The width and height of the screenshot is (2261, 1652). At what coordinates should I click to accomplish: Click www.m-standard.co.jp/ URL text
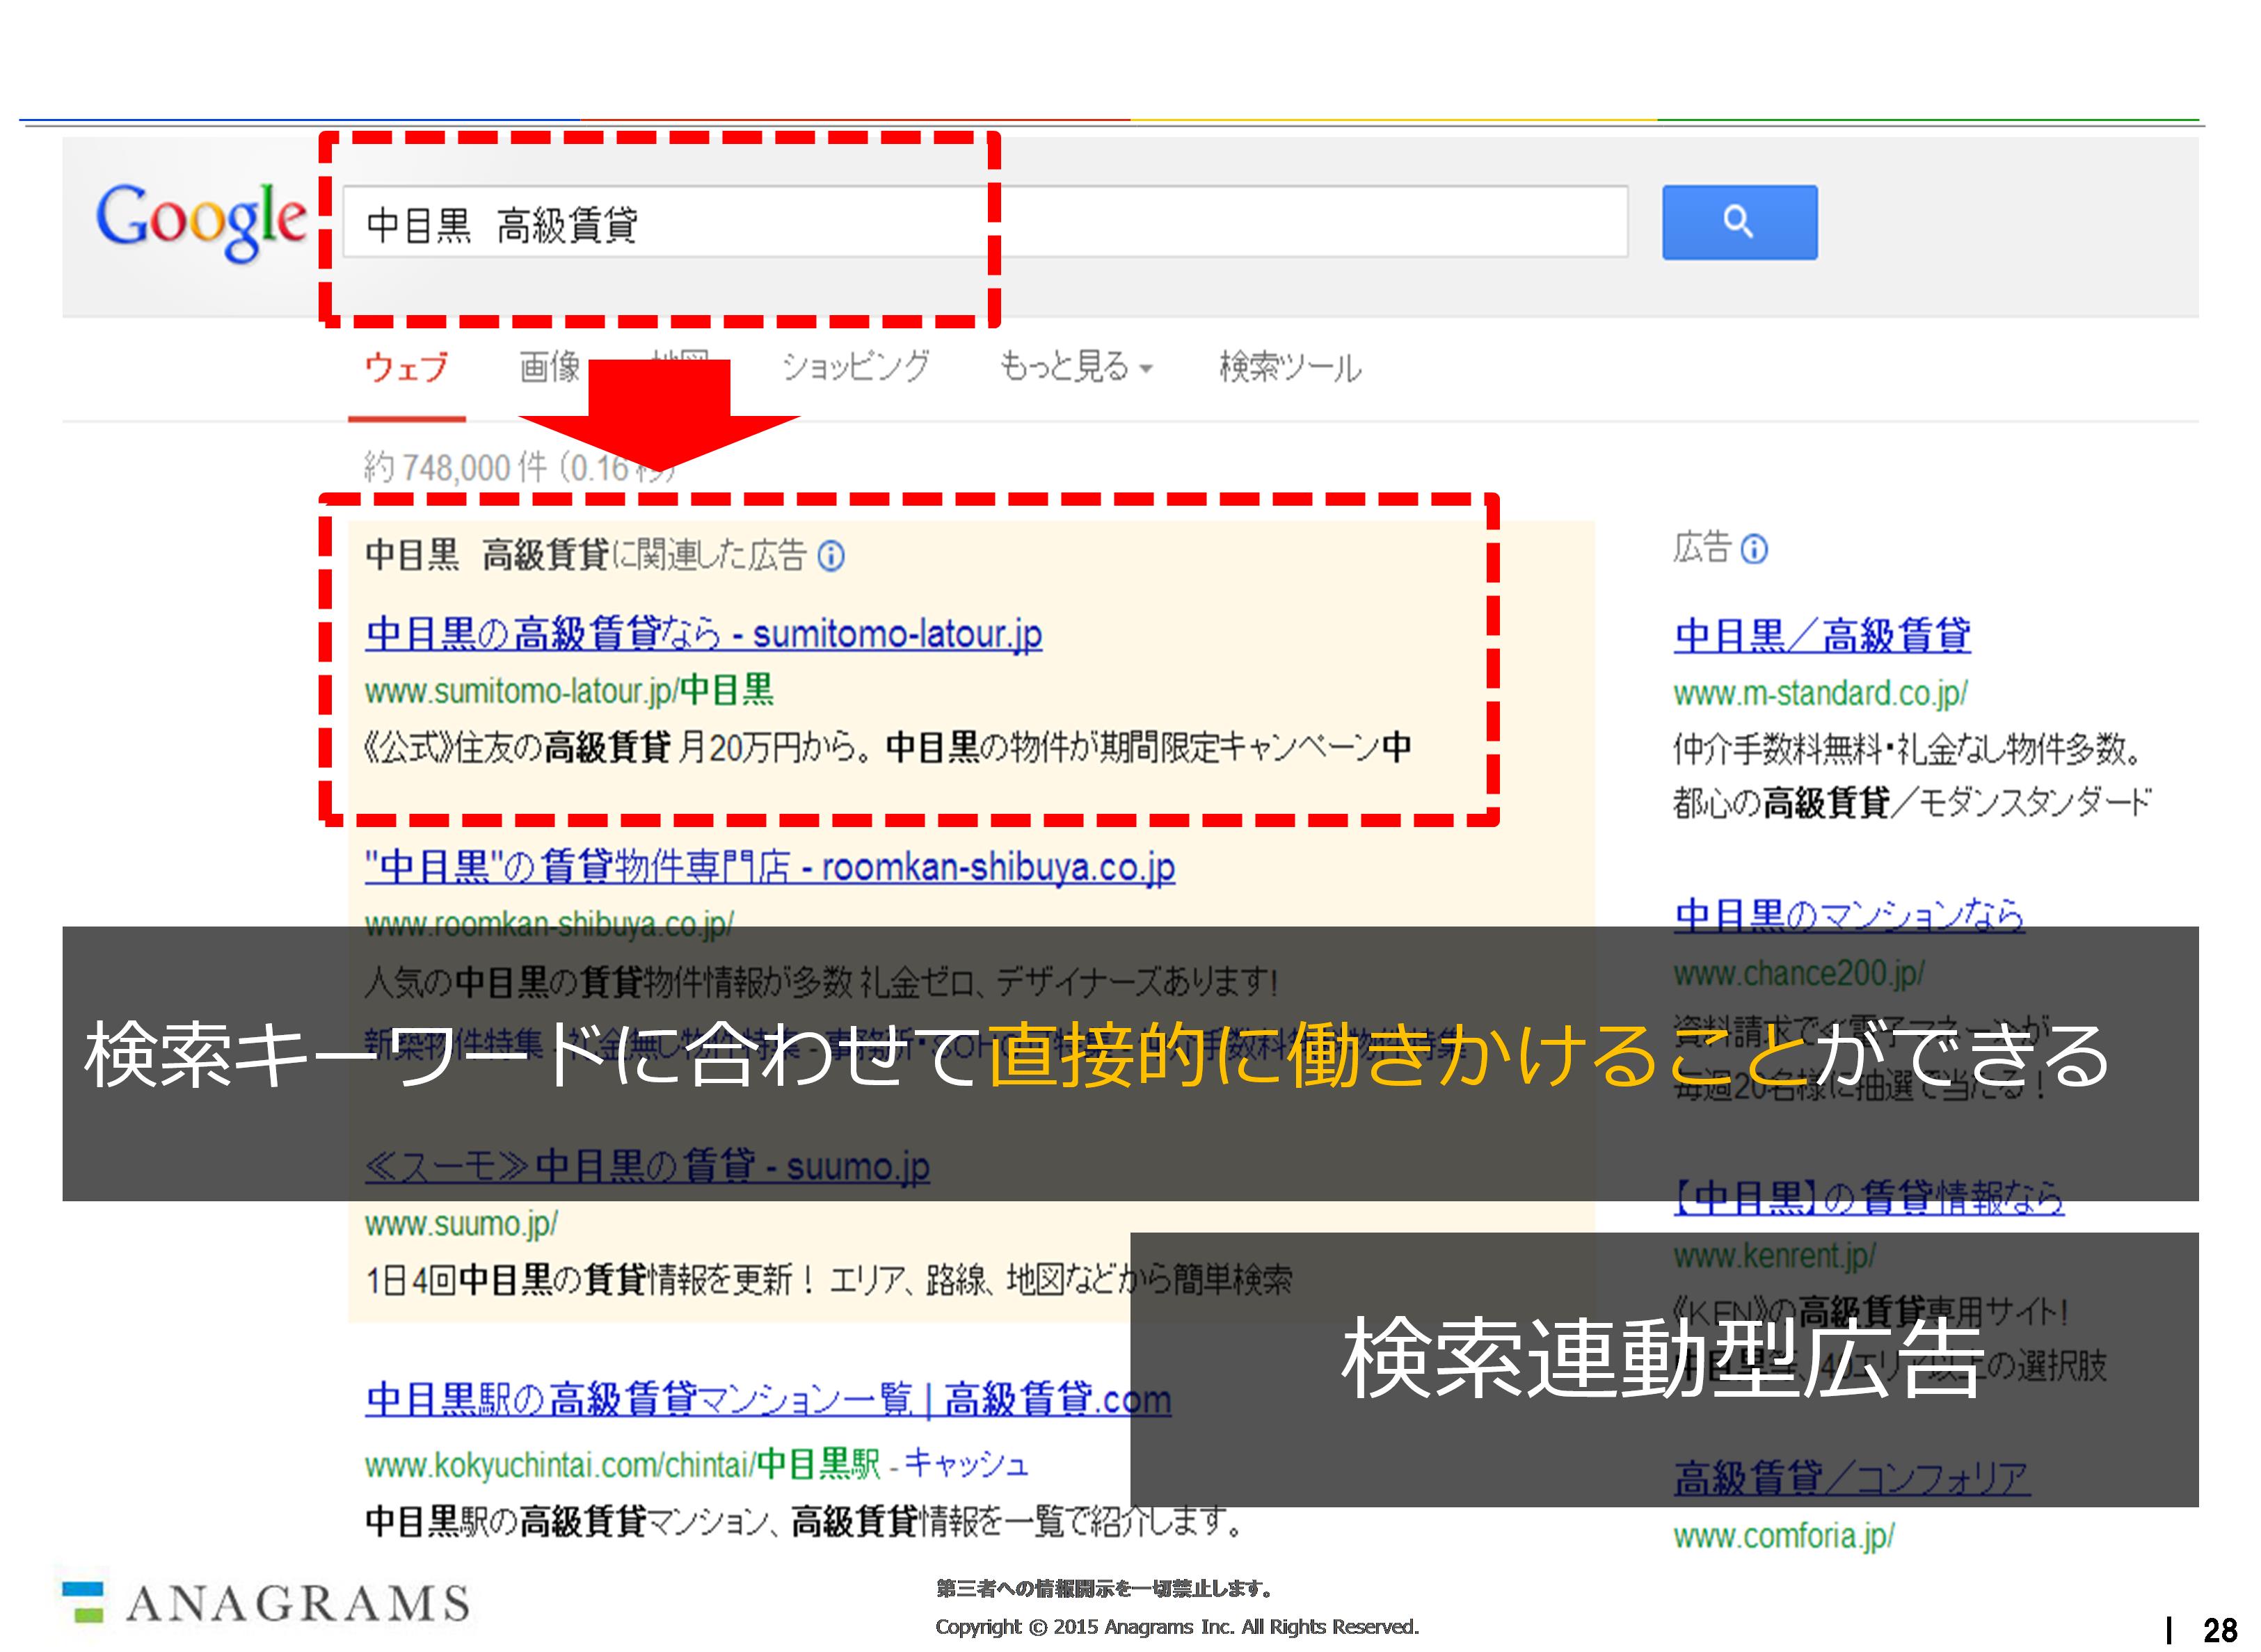(x=1821, y=693)
